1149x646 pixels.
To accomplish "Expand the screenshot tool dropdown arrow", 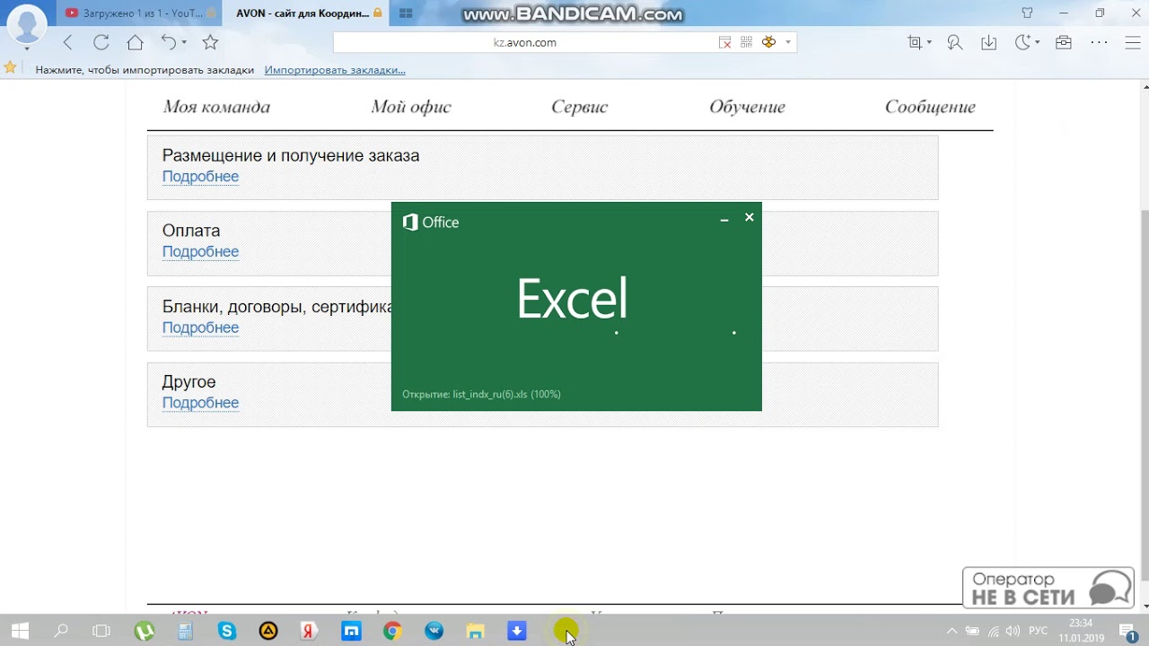I will [x=929, y=42].
